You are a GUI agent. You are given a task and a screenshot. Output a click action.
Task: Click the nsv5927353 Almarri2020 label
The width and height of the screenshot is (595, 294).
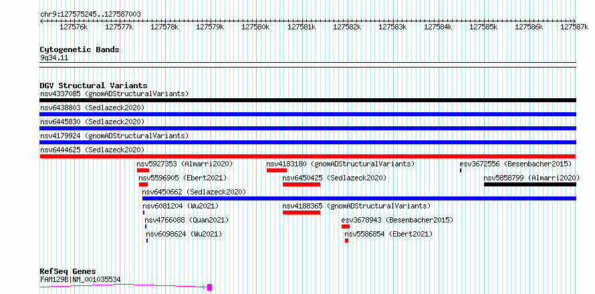click(x=185, y=164)
